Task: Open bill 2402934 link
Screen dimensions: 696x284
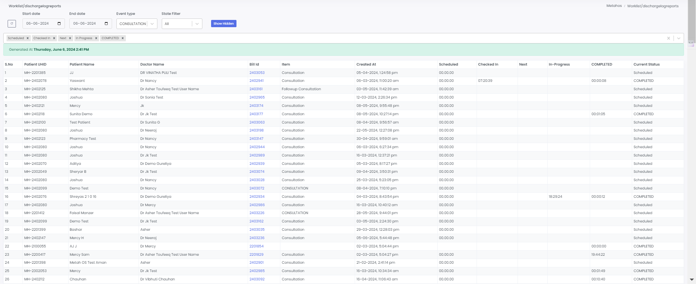Action: [257, 196]
